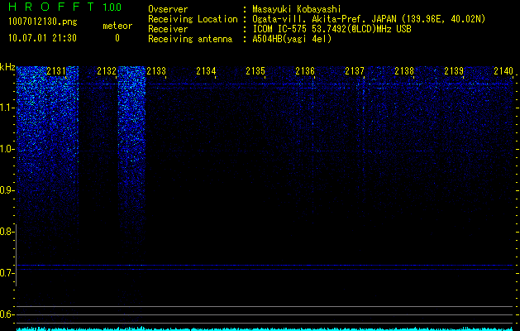Click the time marker 2139
Screen dimensions: 520x331
click(454, 71)
